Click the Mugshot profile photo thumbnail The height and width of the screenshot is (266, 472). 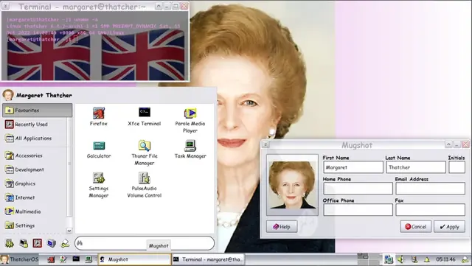(292, 185)
